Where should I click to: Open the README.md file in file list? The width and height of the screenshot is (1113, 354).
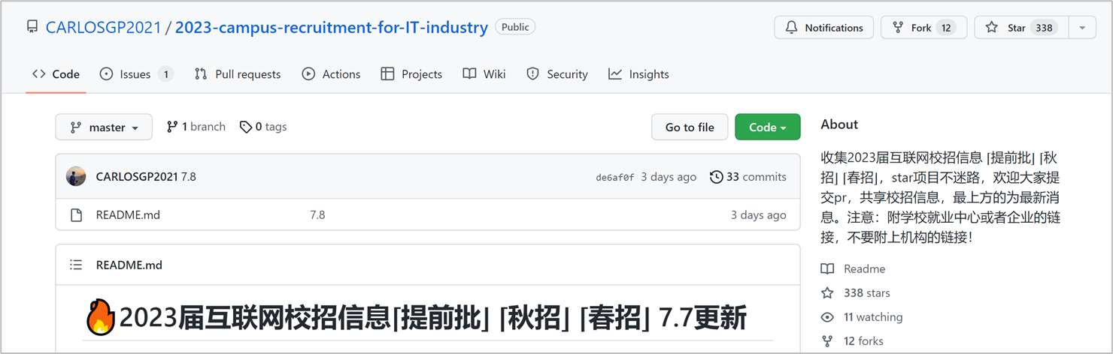[128, 215]
